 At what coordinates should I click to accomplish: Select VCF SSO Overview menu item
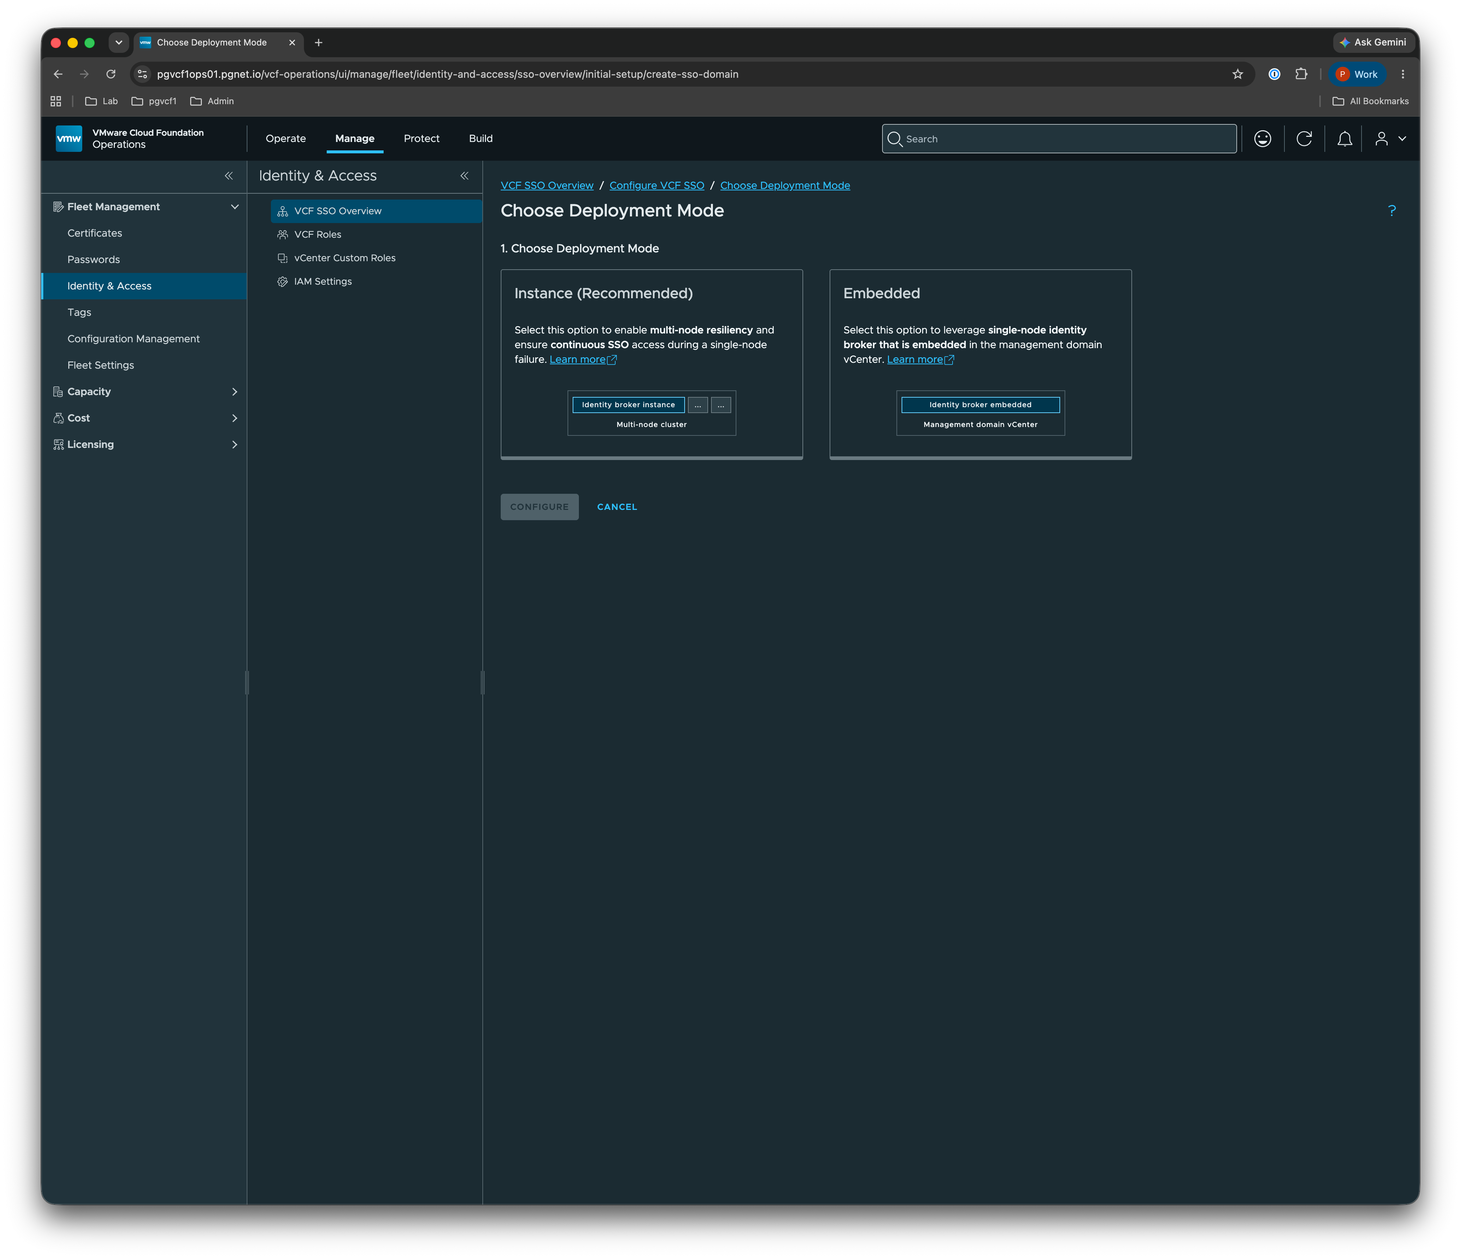(376, 211)
